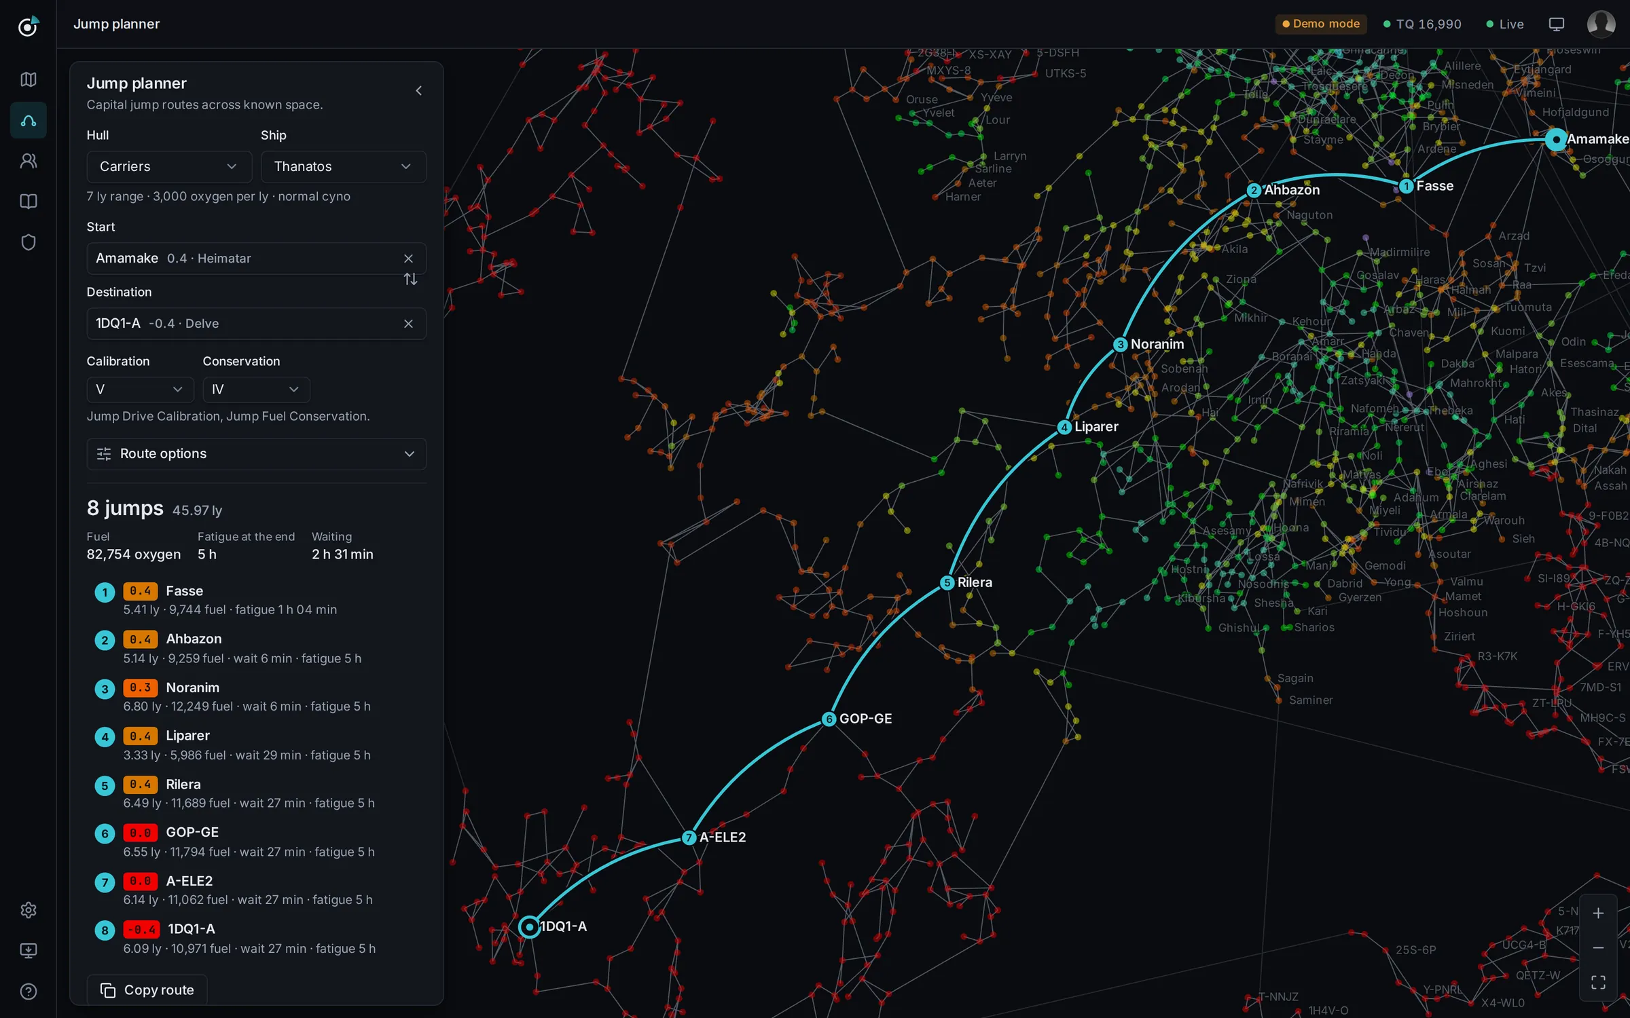
Task: Clear the Amamake start system
Action: pos(408,259)
